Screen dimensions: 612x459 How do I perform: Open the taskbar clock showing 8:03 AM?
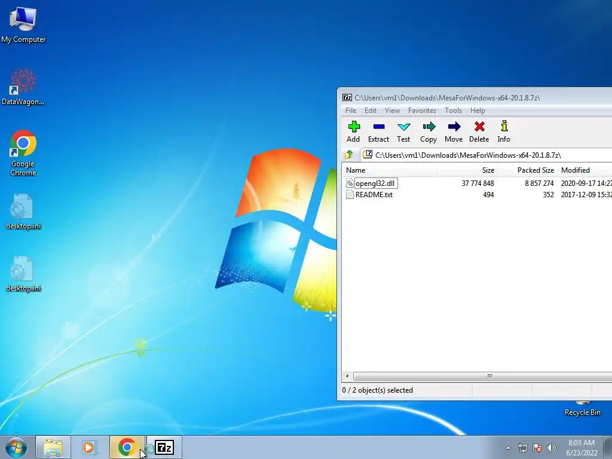tap(582, 448)
